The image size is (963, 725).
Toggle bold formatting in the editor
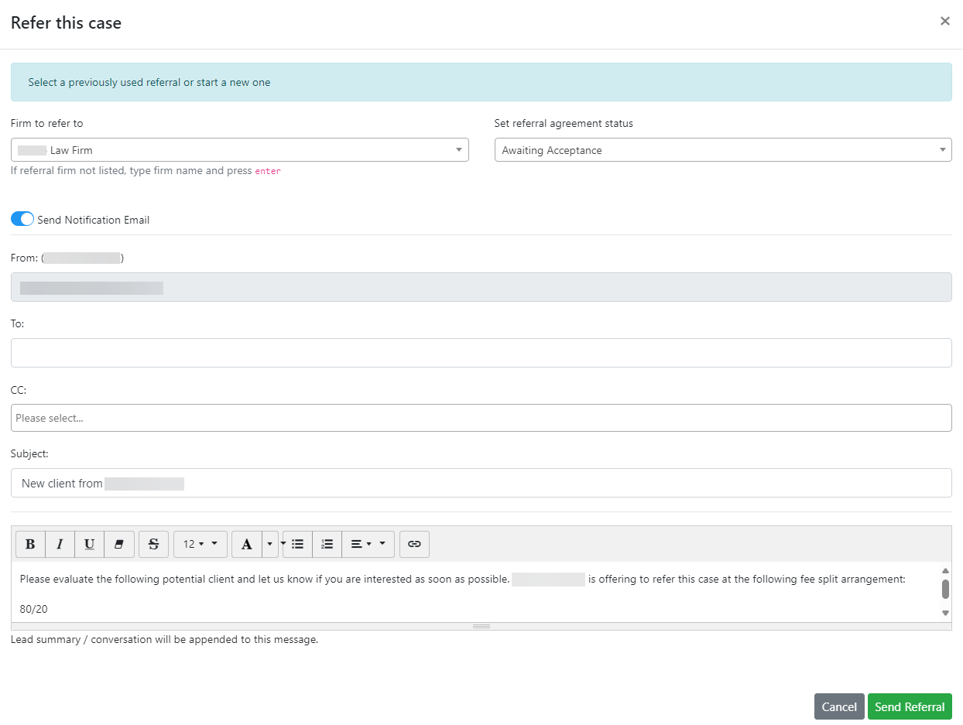coord(30,544)
